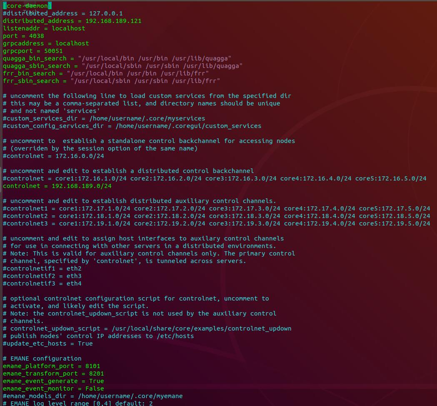
Task: Click the '#controlnet = core1:172.16.1.0/24' line
Action: [x=215, y=179]
